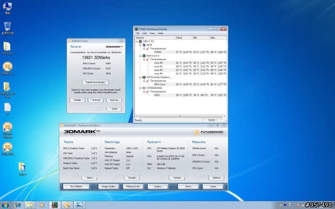The width and height of the screenshot is (335, 209).
Task: Select the HDD temperature row
Action: (x=189, y=95)
